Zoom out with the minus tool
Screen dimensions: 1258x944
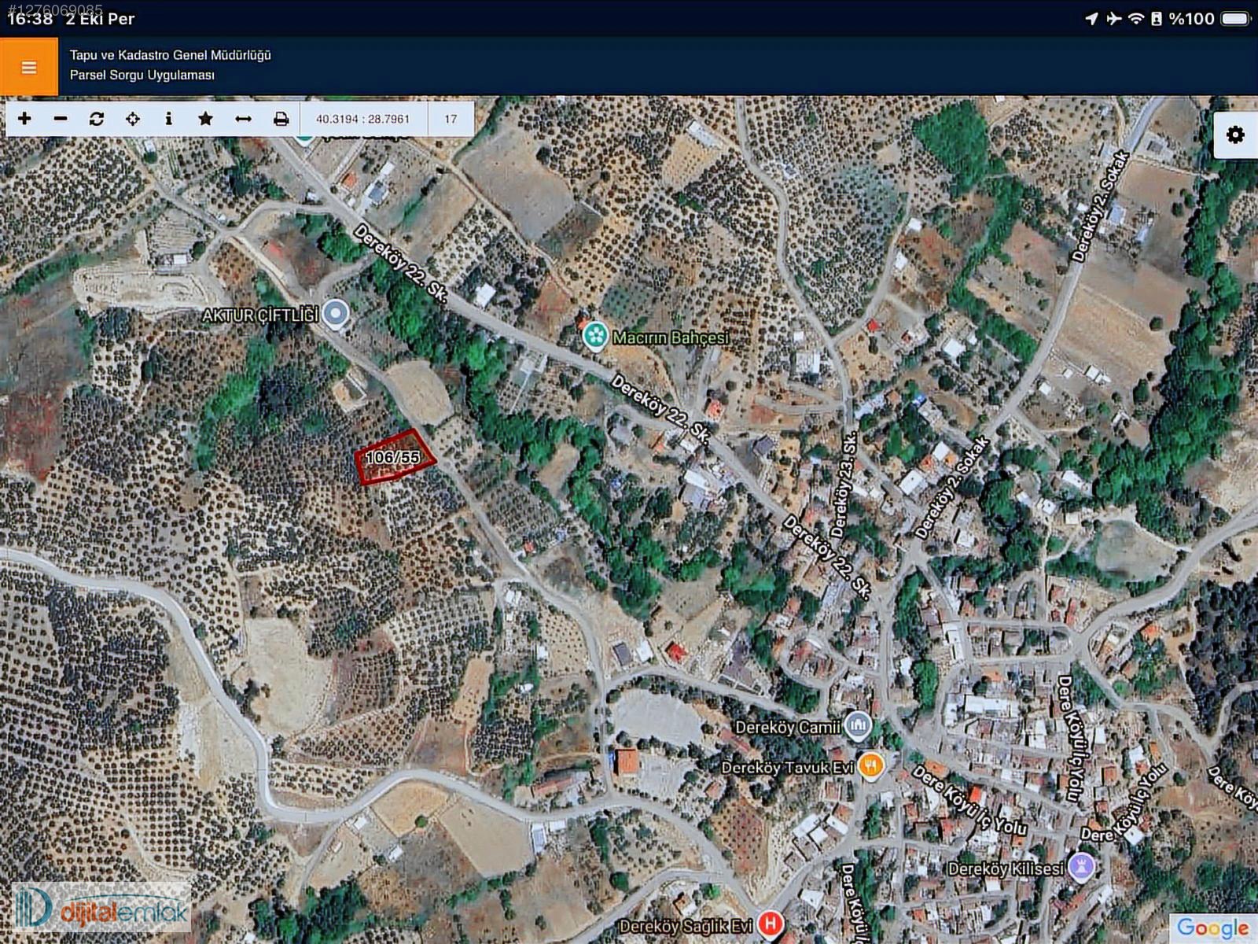(x=61, y=119)
